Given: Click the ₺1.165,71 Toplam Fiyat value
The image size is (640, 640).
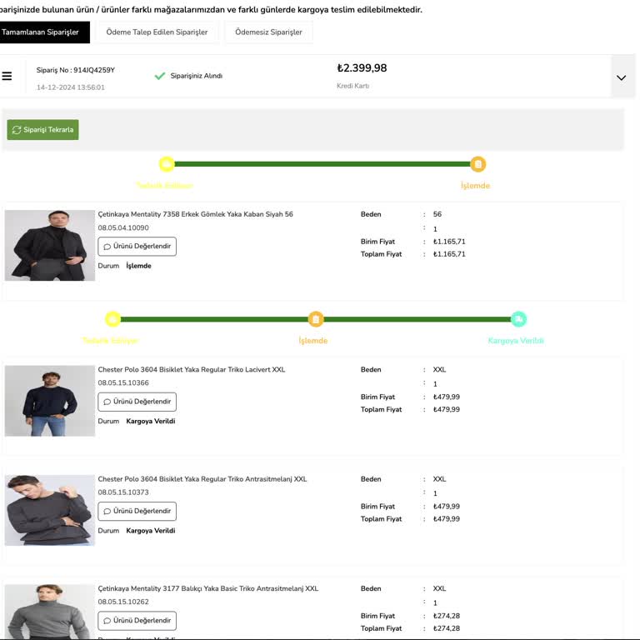Looking at the screenshot, I should coord(449,254).
